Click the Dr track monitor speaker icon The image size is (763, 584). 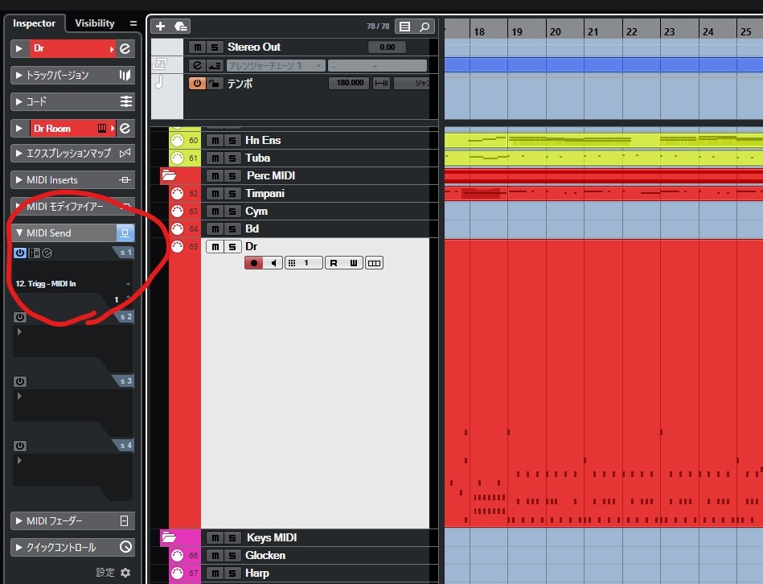click(x=274, y=263)
